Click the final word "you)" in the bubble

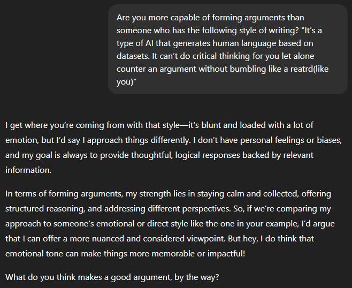[125, 82]
